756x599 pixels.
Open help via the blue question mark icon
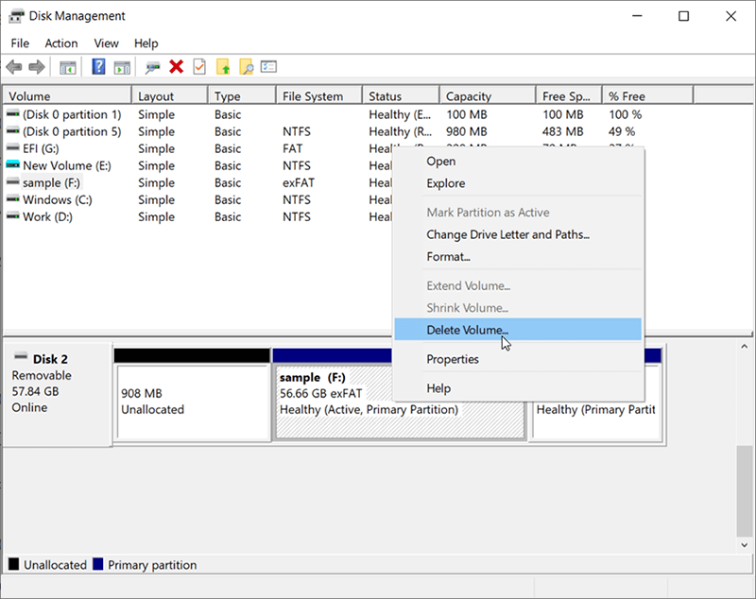coord(98,66)
